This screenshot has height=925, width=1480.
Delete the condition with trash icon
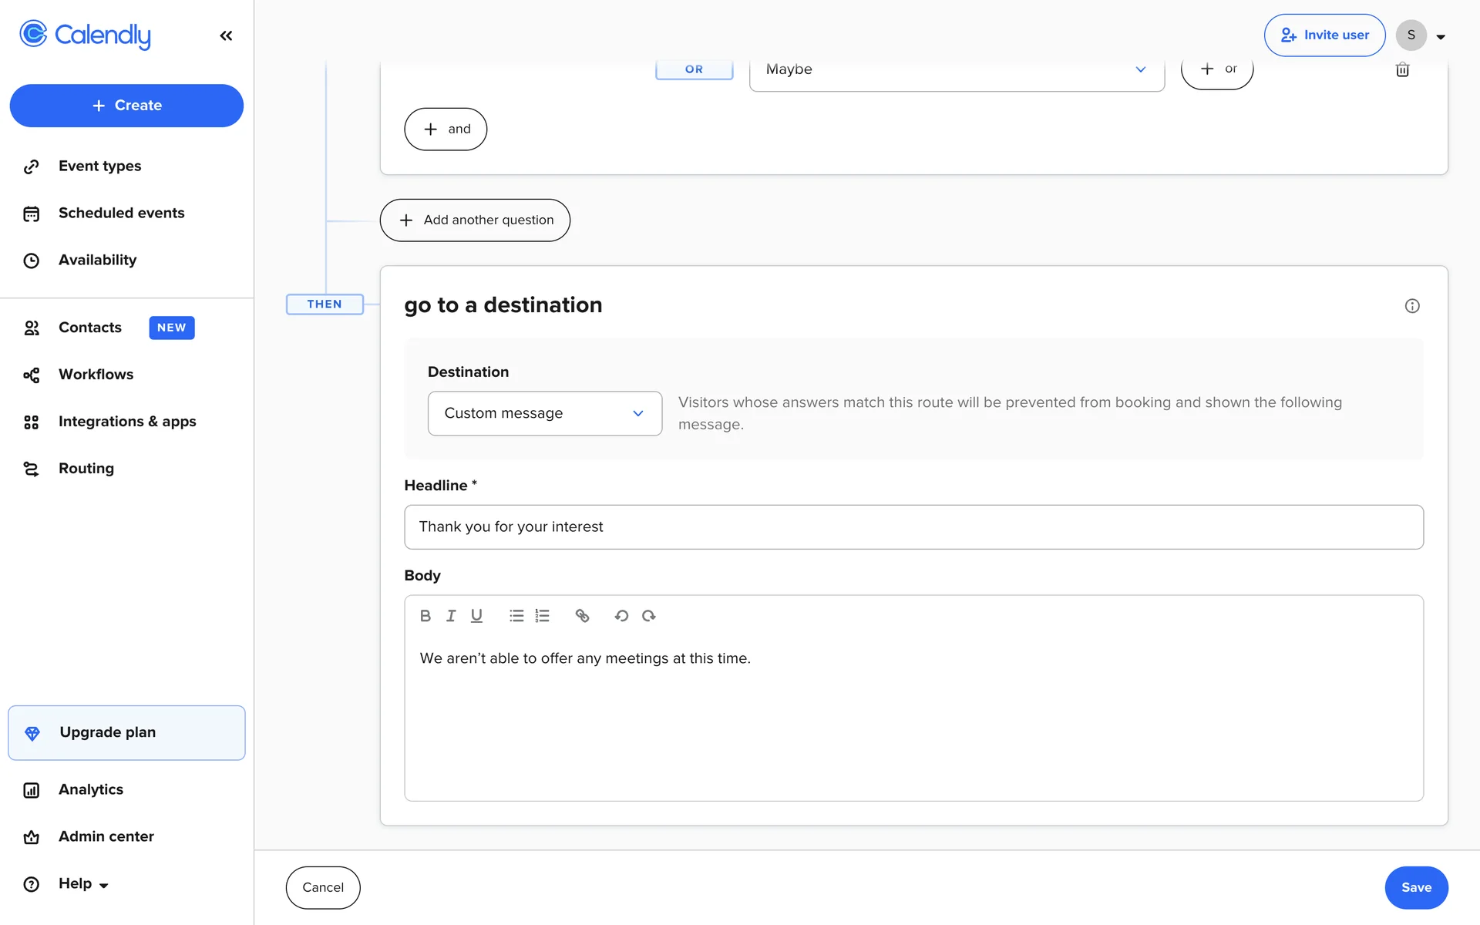tap(1402, 70)
